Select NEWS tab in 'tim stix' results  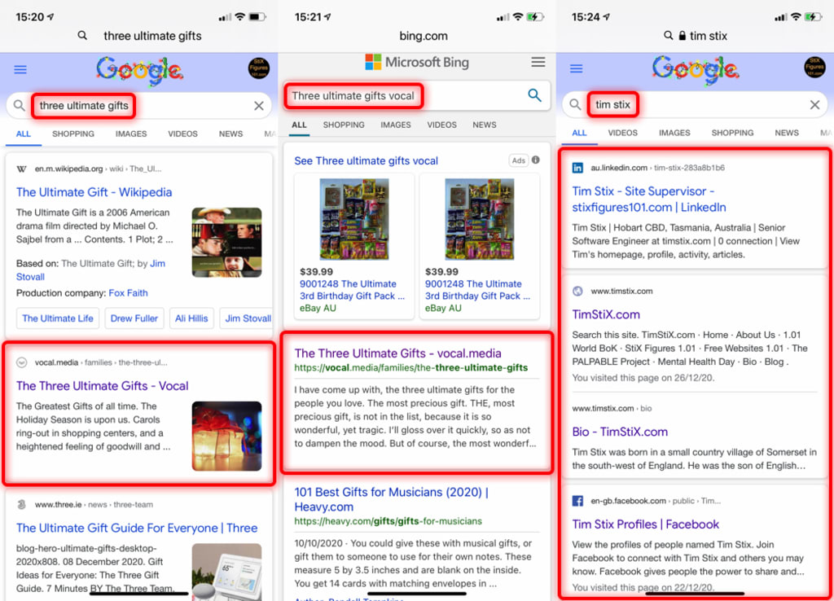pyautogui.click(x=787, y=133)
